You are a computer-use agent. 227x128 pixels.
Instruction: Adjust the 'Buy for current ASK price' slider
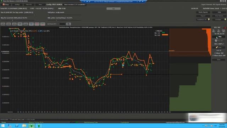point(17,20)
